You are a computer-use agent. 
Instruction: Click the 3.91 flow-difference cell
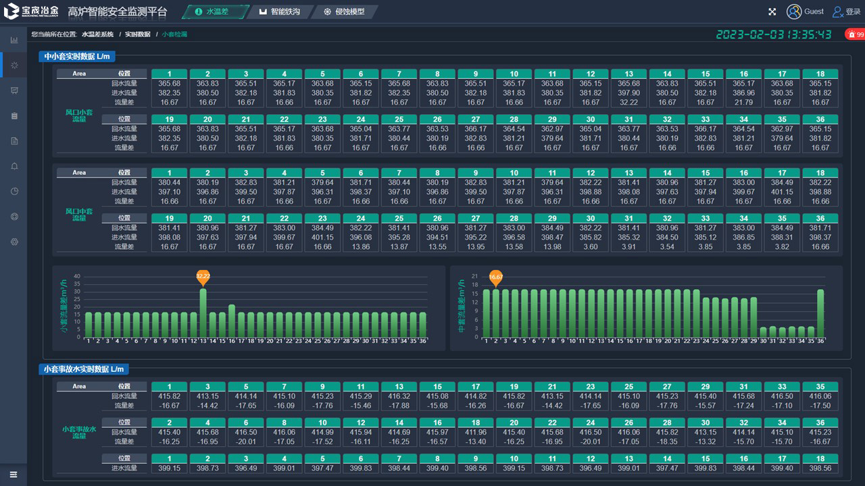coord(628,247)
